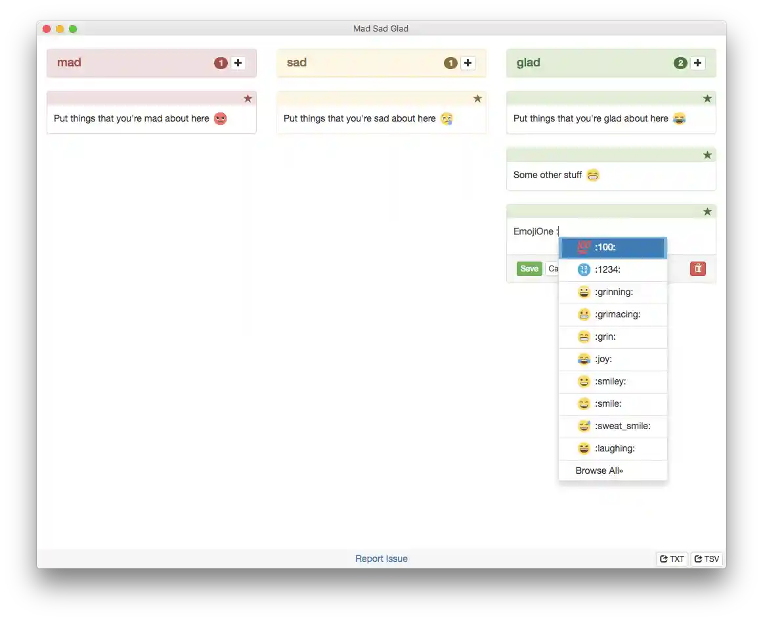
Task: Delete the EmojiOne card with the trash icon
Action: (x=697, y=268)
